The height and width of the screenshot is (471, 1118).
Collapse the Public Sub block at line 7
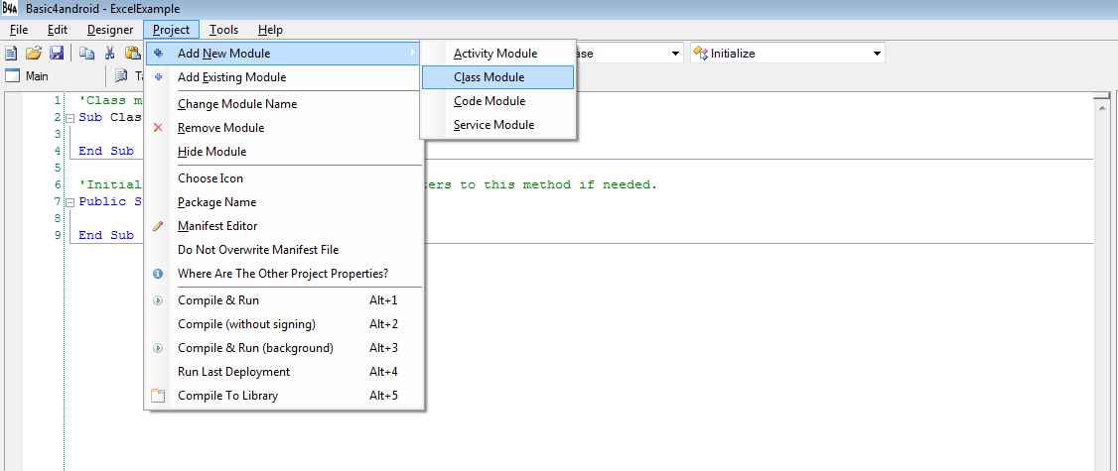click(70, 202)
